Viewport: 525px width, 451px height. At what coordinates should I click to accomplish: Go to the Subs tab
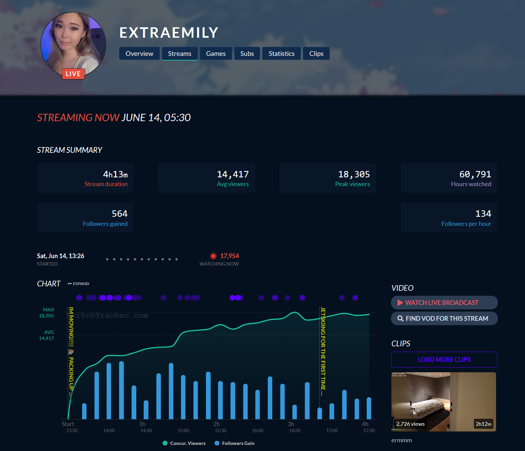pyautogui.click(x=247, y=54)
